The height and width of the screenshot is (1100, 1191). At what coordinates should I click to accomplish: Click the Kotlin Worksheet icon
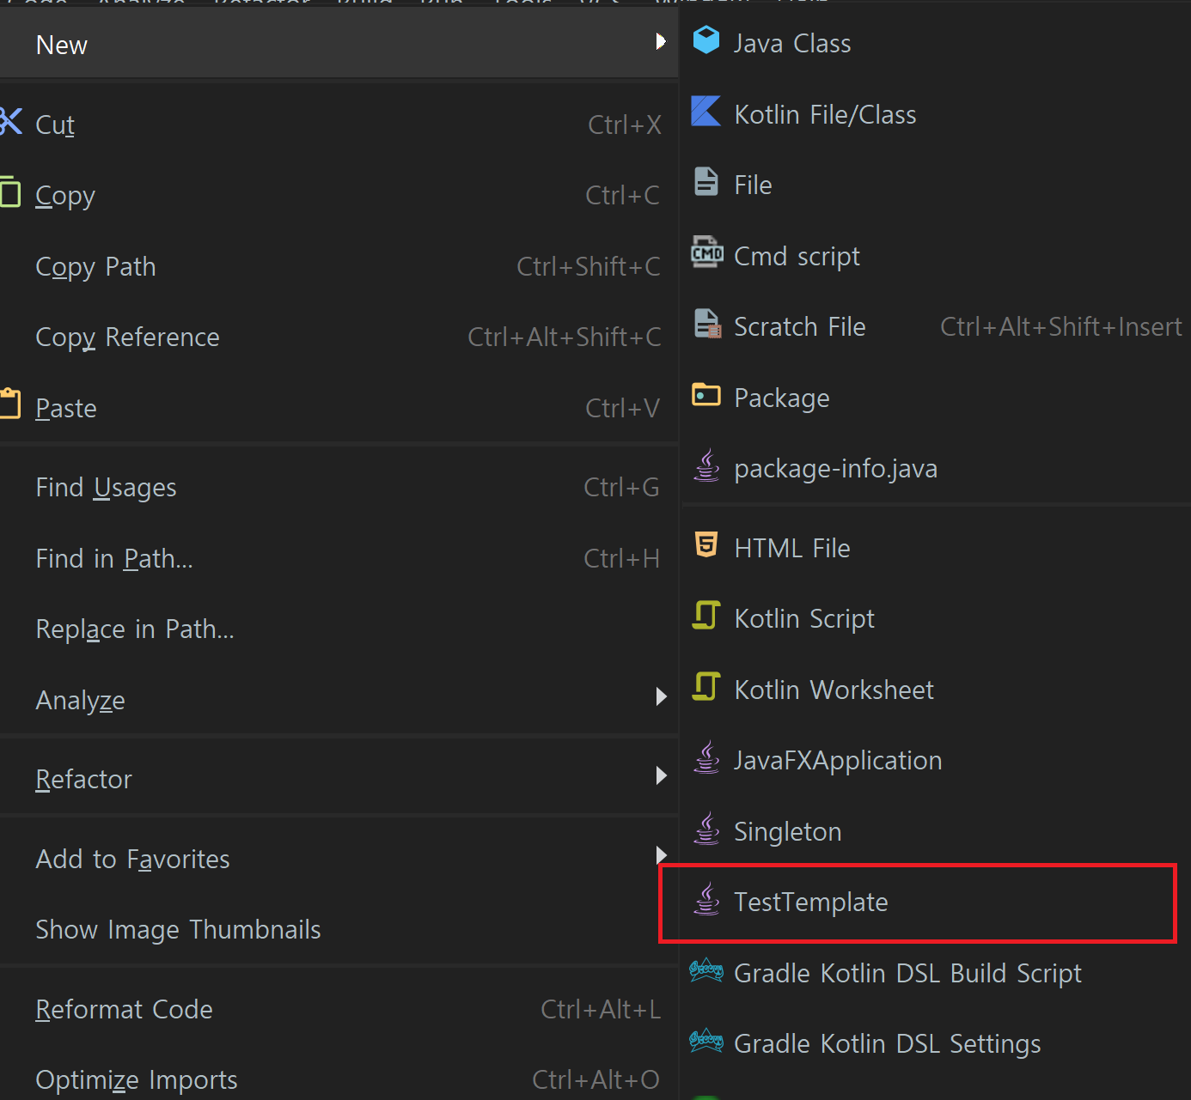pos(706,686)
